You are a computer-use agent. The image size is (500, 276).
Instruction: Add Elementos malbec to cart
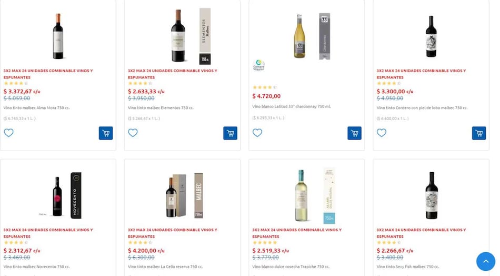pyautogui.click(x=230, y=133)
